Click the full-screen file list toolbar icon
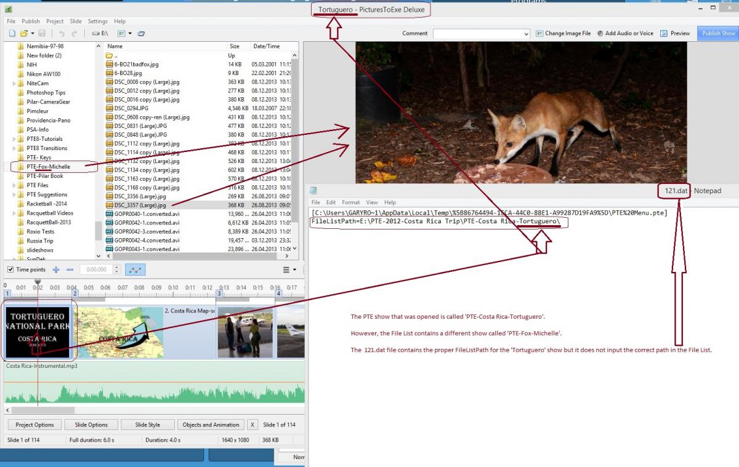 coord(141,33)
